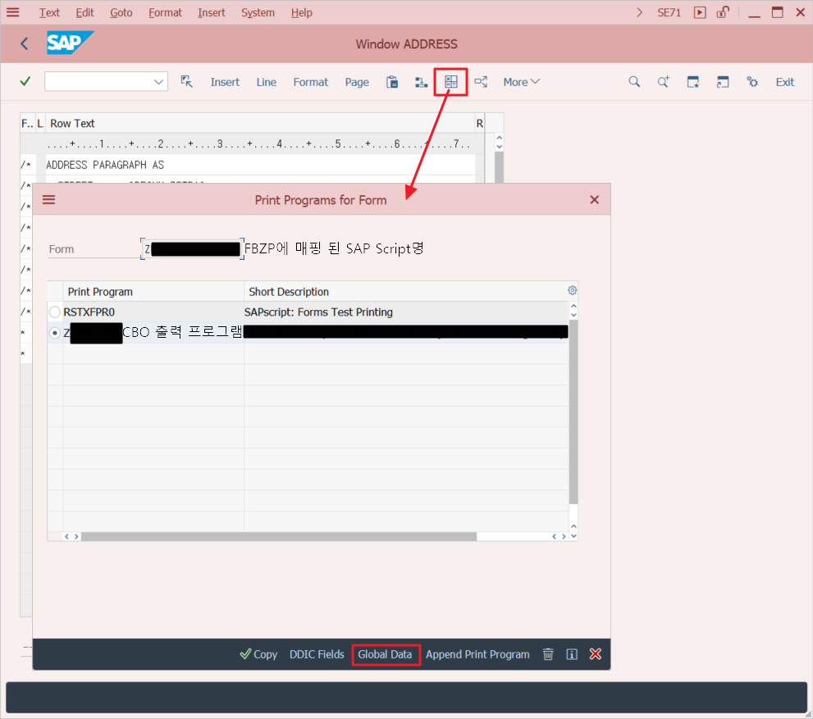Click the Short Description column header
The height and width of the screenshot is (719, 813).
[405, 292]
